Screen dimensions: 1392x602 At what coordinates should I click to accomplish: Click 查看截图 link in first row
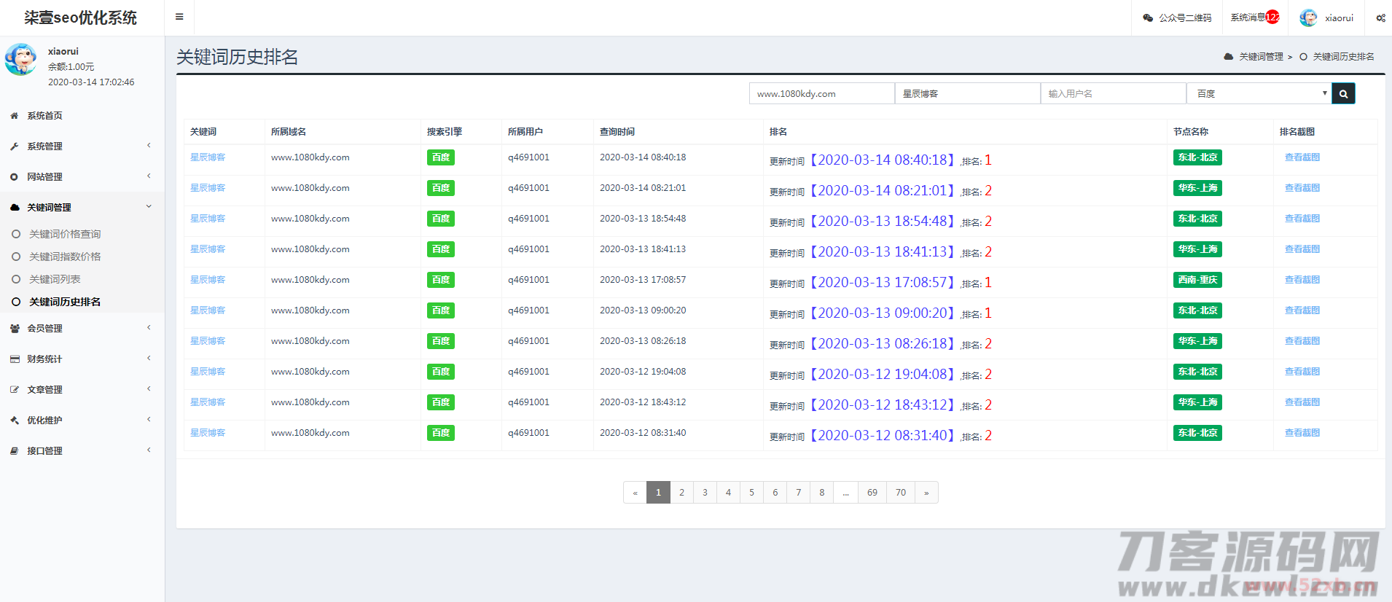[1302, 157]
